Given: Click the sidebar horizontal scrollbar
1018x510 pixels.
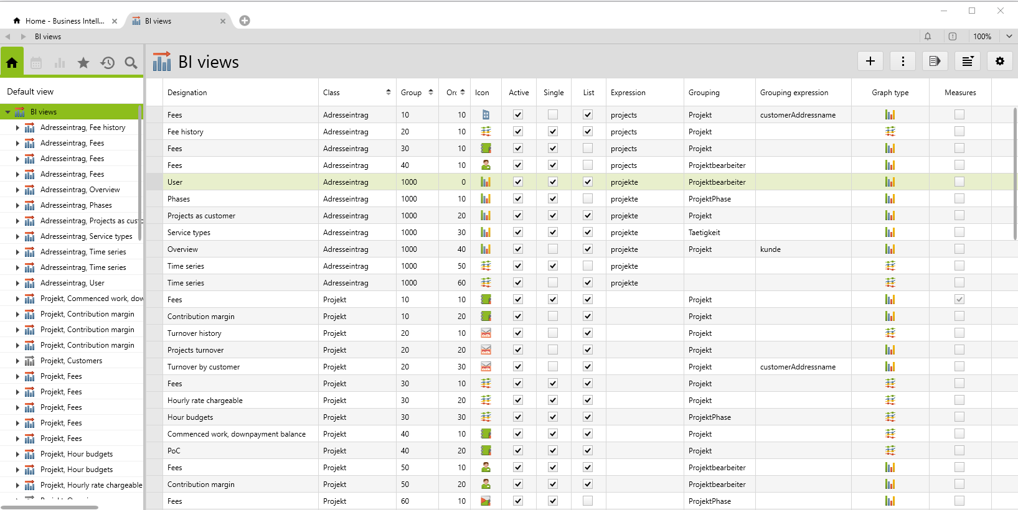Looking at the screenshot, I should pyautogui.click(x=49, y=508).
